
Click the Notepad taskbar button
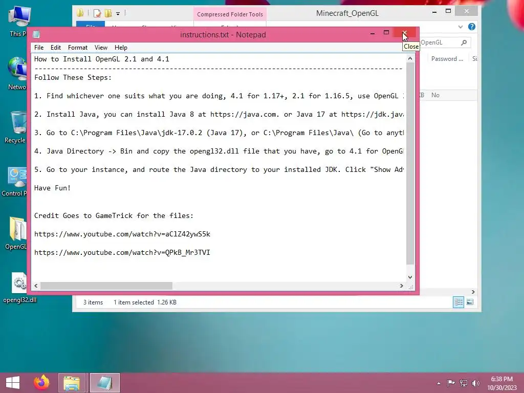click(104, 383)
